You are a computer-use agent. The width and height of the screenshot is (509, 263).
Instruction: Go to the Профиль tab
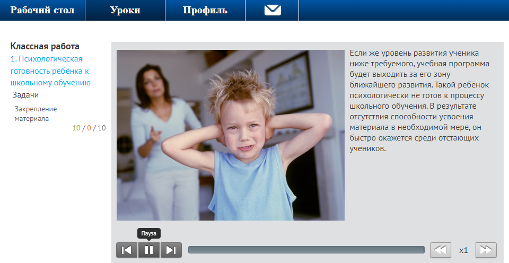click(x=205, y=10)
